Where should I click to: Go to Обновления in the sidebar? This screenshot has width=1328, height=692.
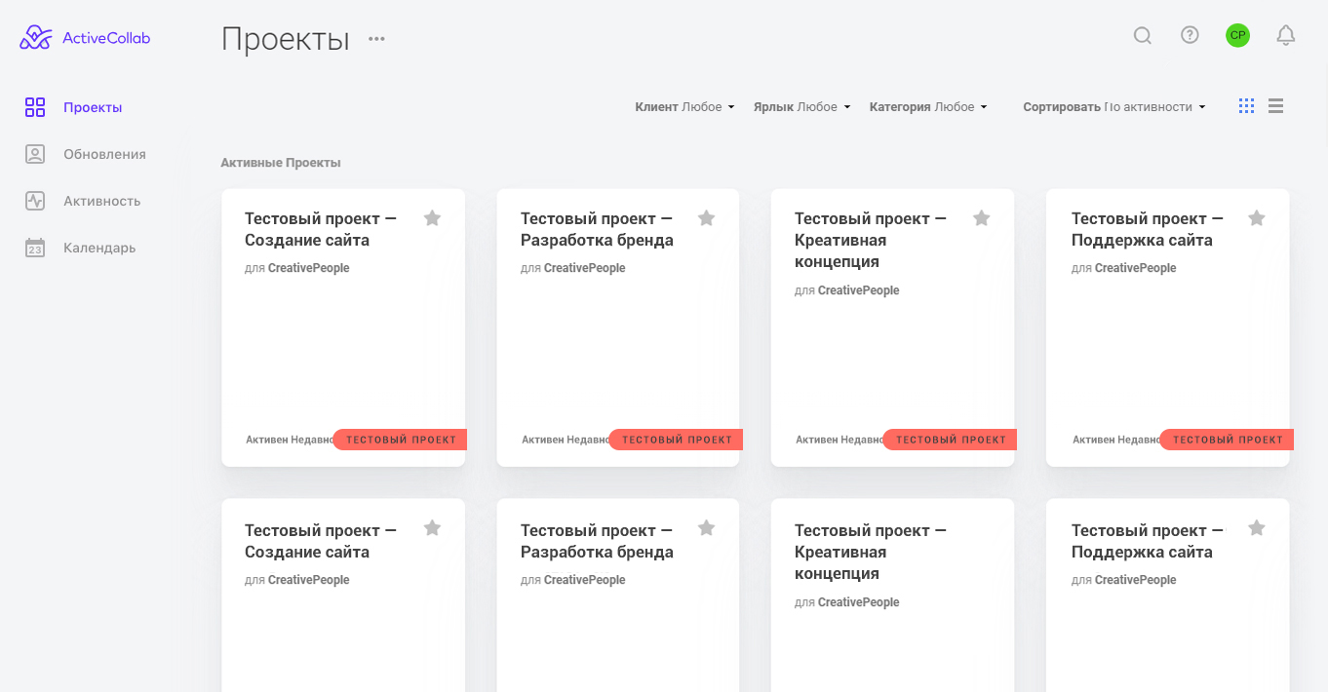104,154
